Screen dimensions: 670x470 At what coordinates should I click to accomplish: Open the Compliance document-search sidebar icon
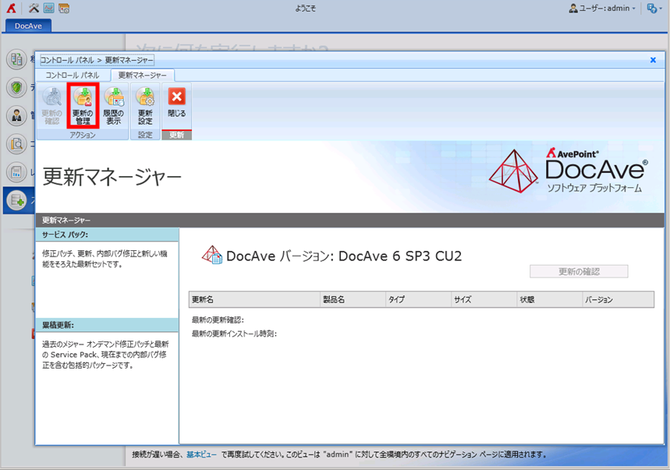[x=16, y=144]
